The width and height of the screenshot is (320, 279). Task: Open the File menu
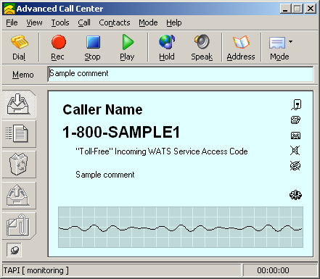pyautogui.click(x=12, y=22)
